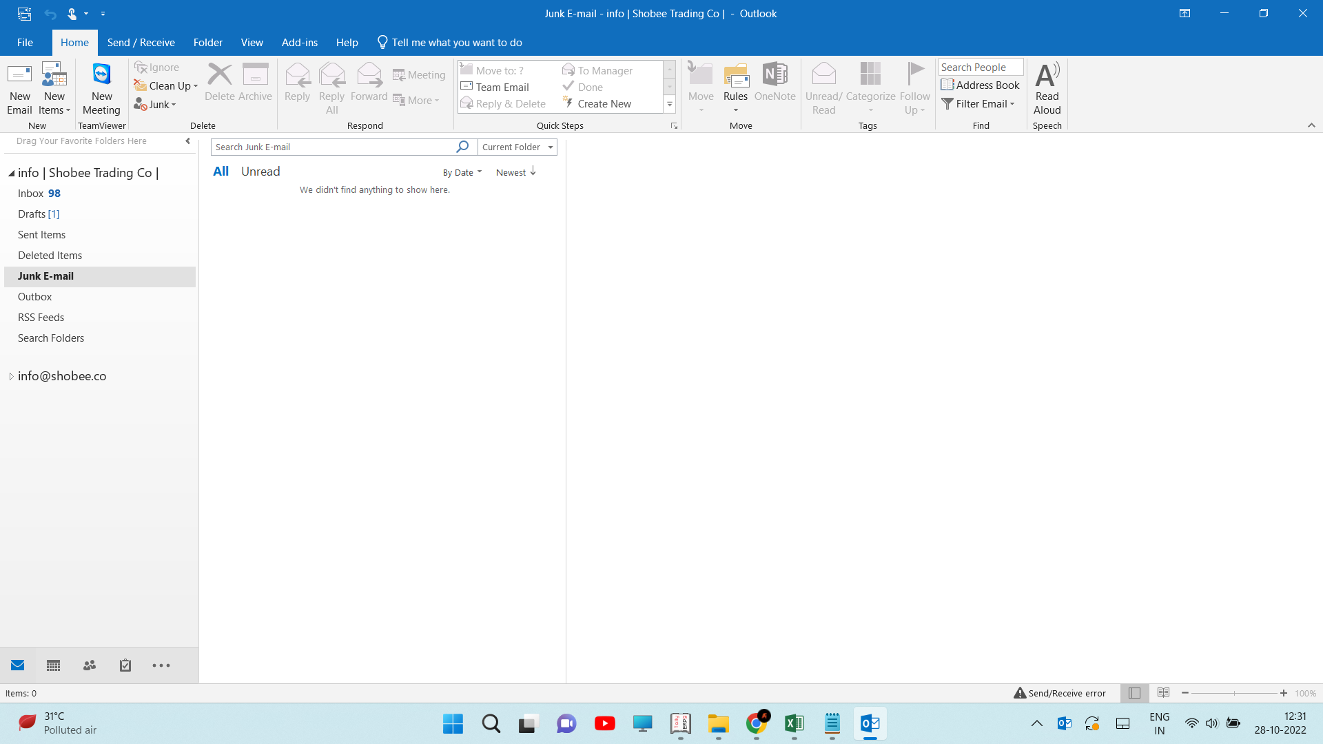Open Ribbon Display Options
This screenshot has width=1323, height=744.
pyautogui.click(x=1184, y=14)
